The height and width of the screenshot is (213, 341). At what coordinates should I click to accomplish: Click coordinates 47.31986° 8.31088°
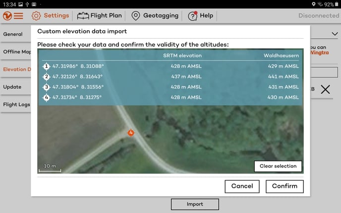78,66
